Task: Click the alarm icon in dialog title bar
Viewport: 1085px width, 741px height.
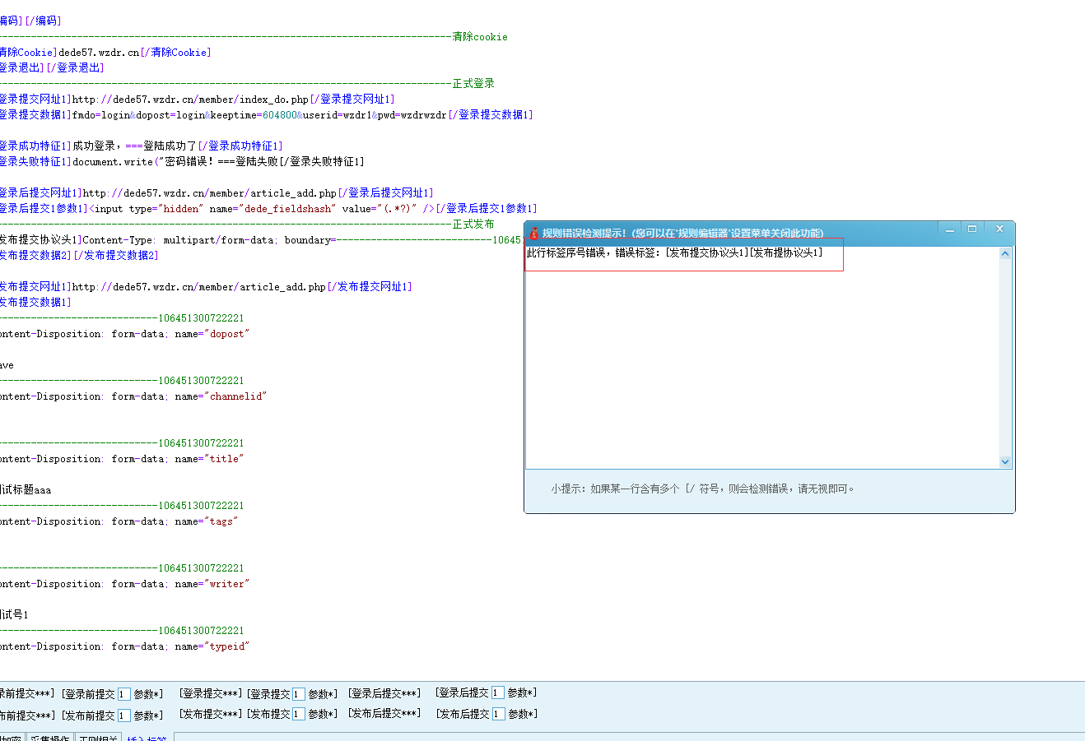Action: coord(535,232)
